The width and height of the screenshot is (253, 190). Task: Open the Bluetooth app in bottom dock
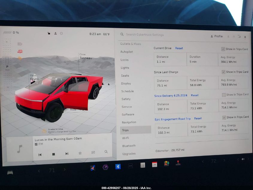tap(118, 167)
